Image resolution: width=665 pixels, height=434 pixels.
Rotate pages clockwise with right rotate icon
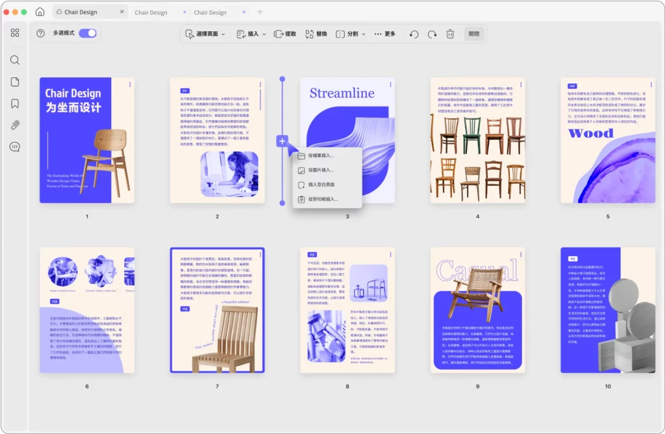pos(432,34)
